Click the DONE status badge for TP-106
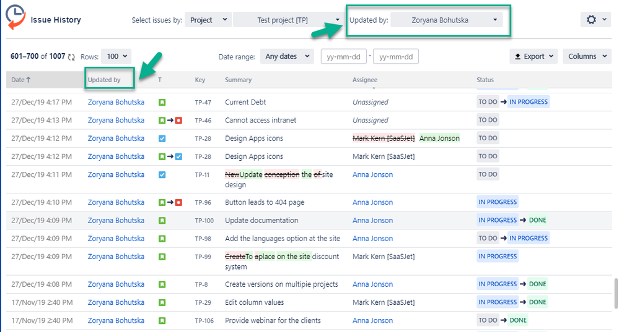Screen dimensions: 619x332 coord(518,320)
